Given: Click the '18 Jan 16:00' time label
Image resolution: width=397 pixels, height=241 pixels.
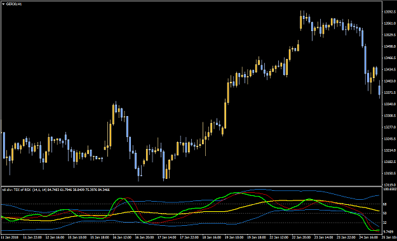Looking at the screenshot, I should (212, 237).
